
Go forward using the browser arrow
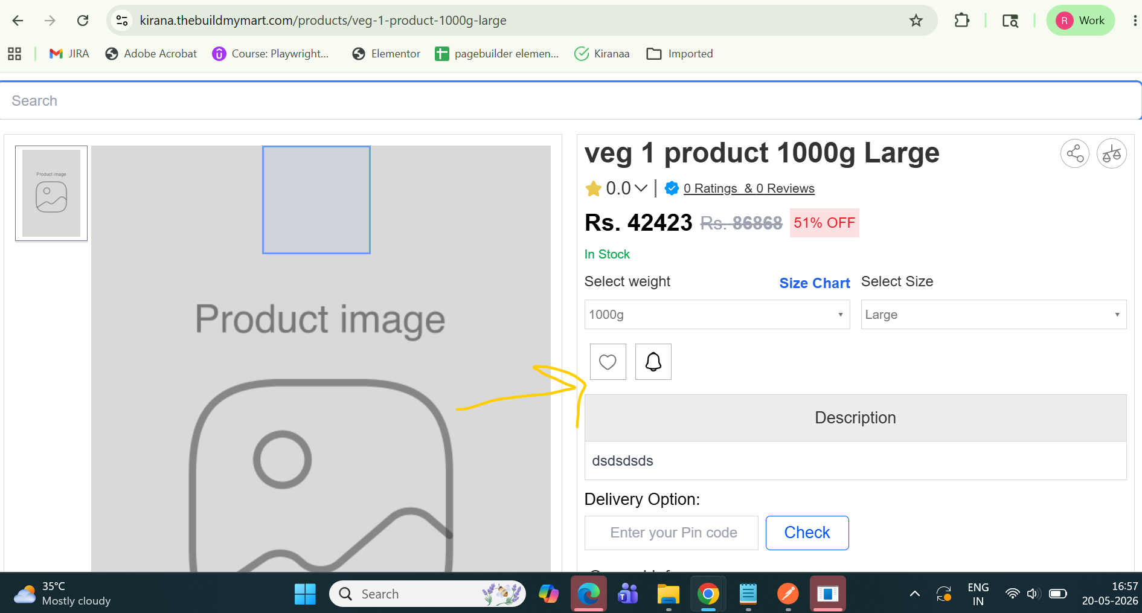50,21
